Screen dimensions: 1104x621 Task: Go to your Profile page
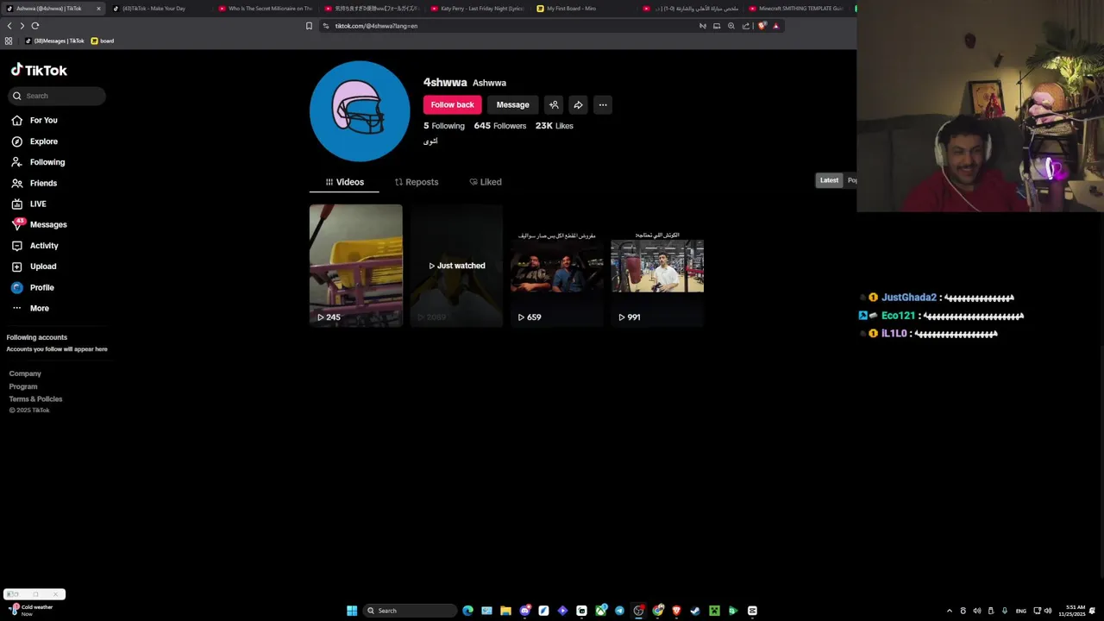33,287
